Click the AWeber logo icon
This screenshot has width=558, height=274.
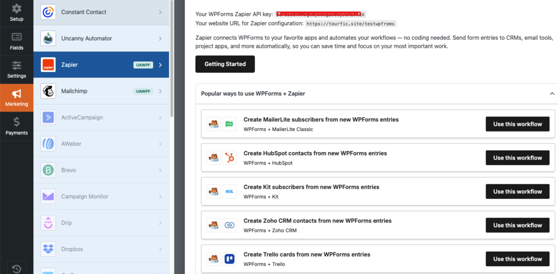tap(48, 144)
